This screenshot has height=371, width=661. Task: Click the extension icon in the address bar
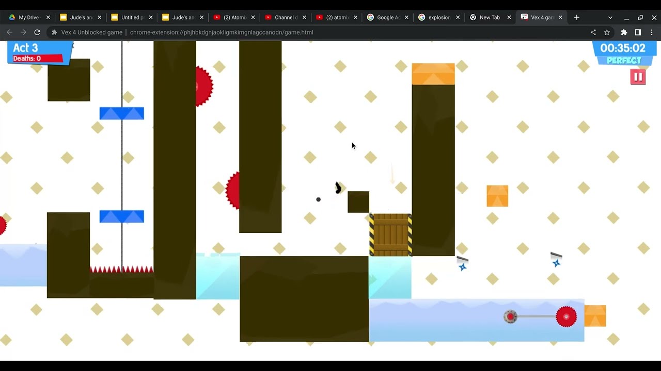click(54, 32)
